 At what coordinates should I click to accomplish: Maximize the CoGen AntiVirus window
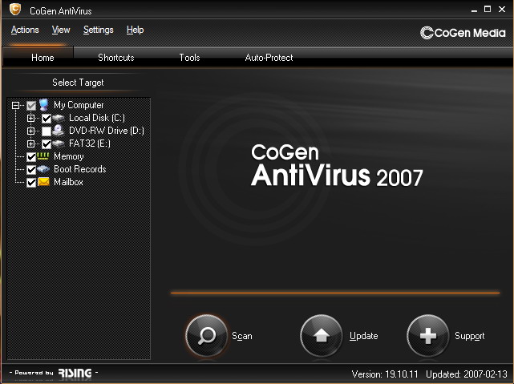click(x=488, y=9)
